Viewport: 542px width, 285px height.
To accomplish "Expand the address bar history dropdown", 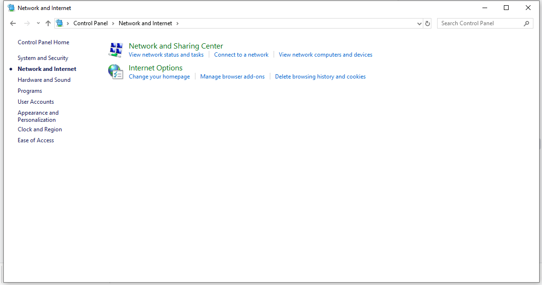I will [419, 23].
